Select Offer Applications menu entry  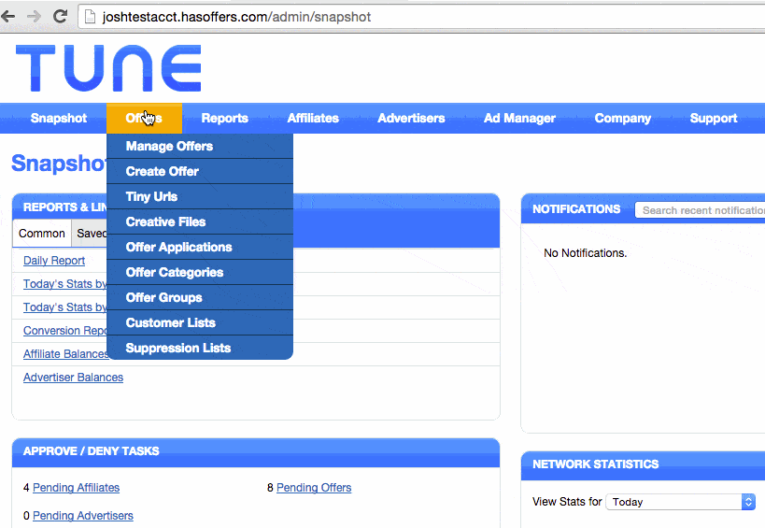200,247
